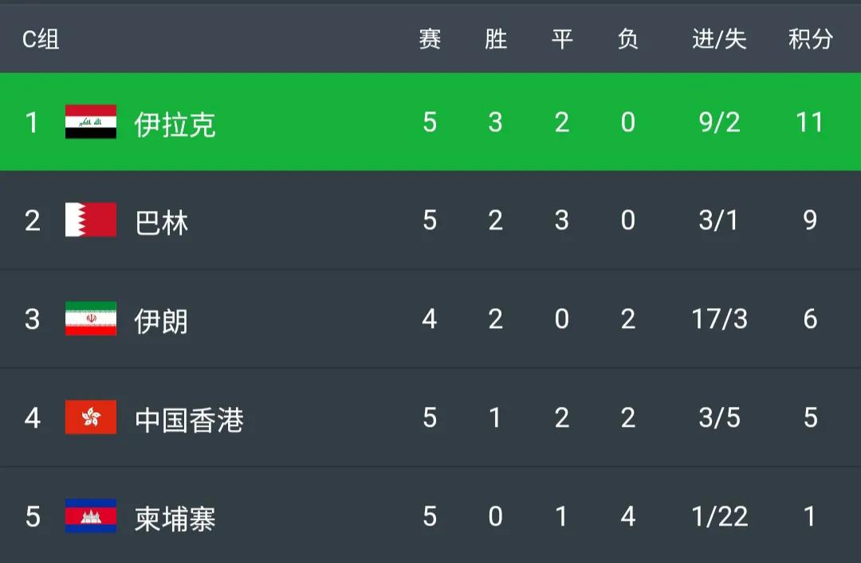861x563 pixels.
Task: Click the 平 draws column header
Action: pyautogui.click(x=562, y=39)
